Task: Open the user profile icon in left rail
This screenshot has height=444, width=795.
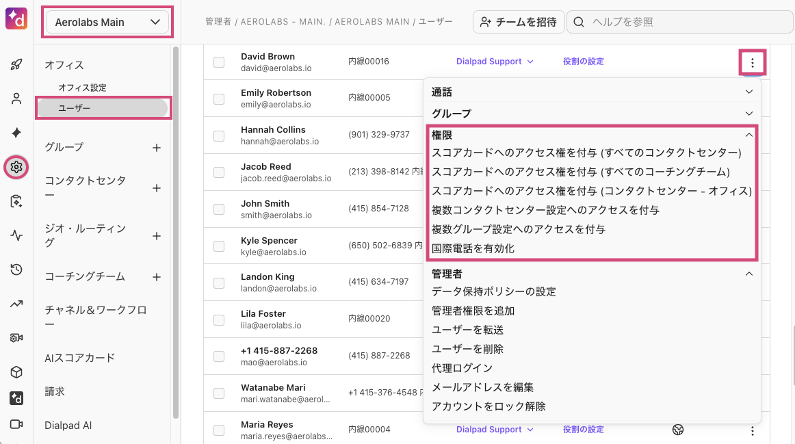Action: click(16, 98)
